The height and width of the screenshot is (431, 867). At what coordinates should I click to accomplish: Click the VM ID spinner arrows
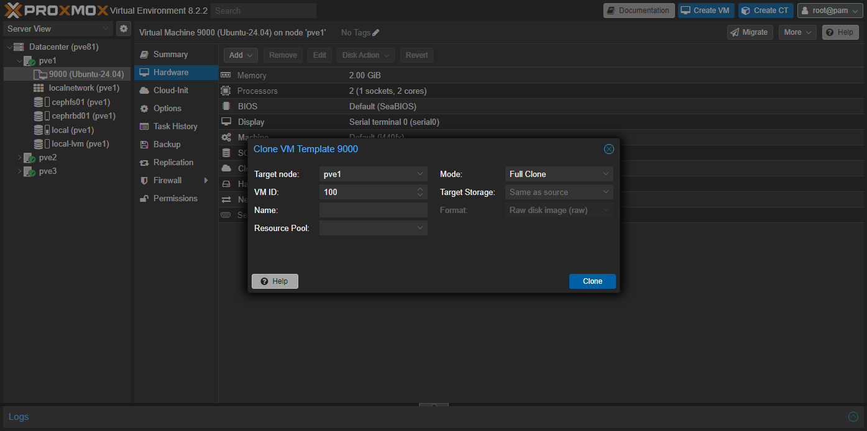(421, 192)
